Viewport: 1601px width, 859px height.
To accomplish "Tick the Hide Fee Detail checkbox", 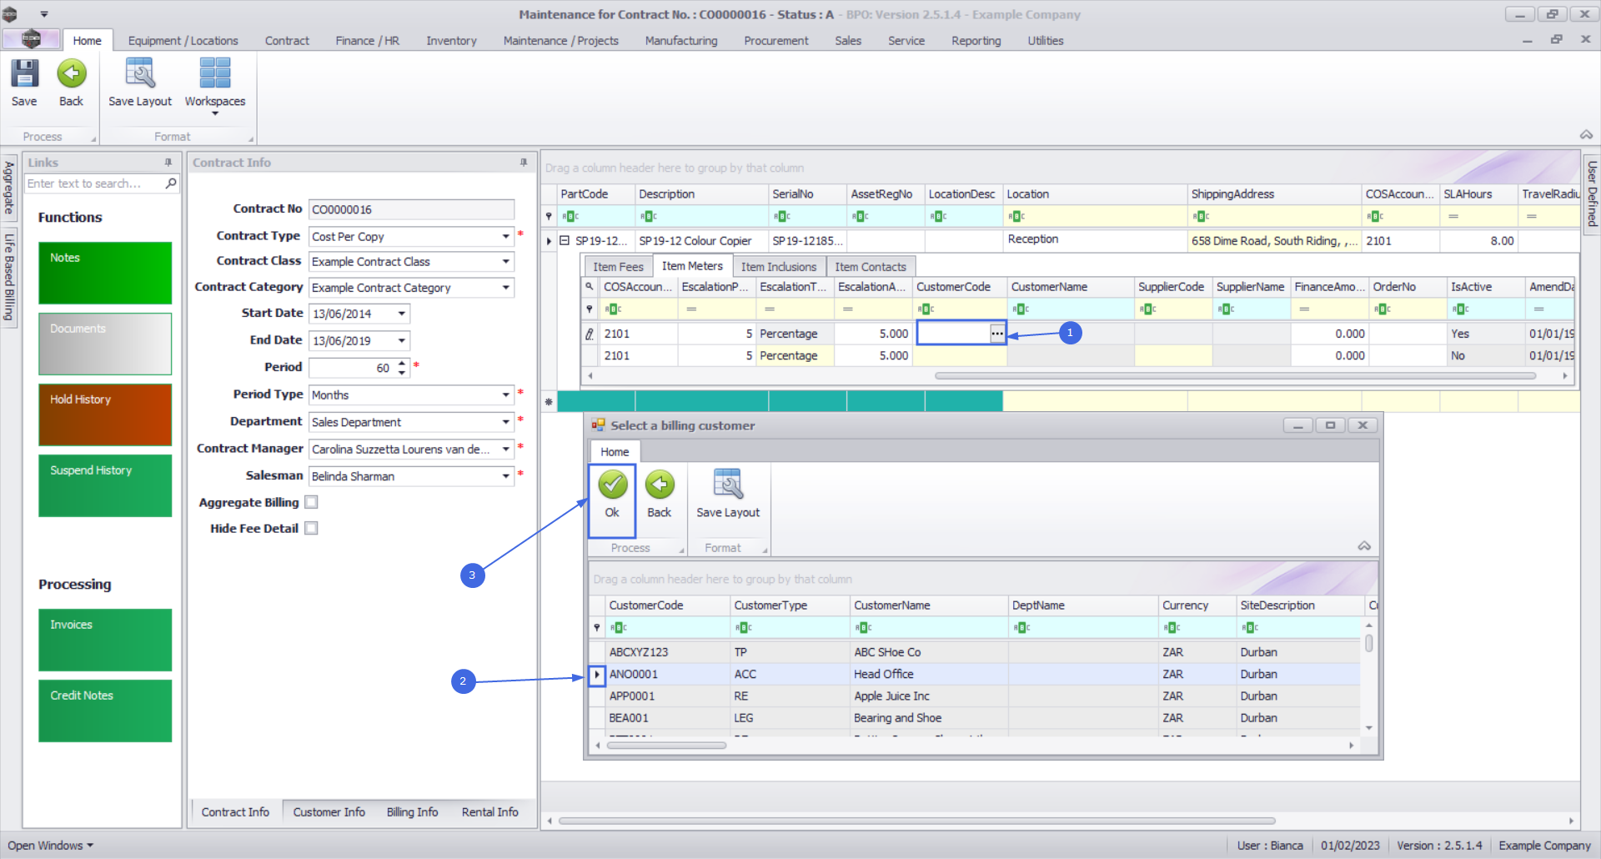I will [x=311, y=529].
